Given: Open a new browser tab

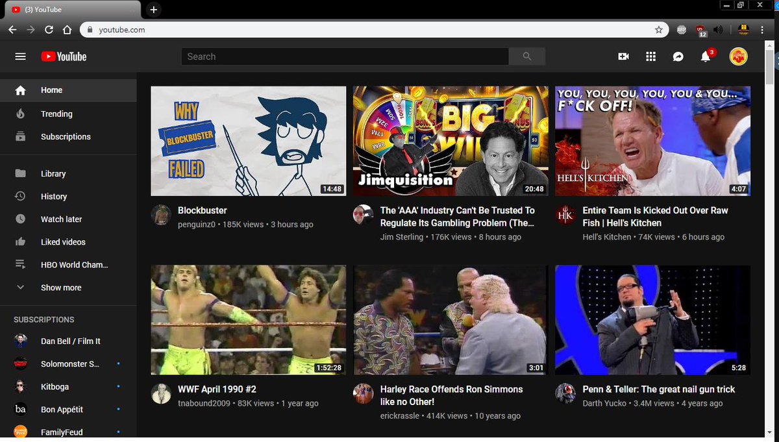Looking at the screenshot, I should [x=153, y=10].
